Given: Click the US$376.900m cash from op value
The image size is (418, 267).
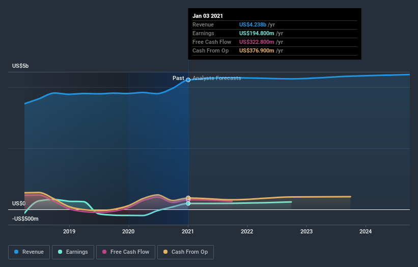Looking at the screenshot, I should click(x=257, y=50).
